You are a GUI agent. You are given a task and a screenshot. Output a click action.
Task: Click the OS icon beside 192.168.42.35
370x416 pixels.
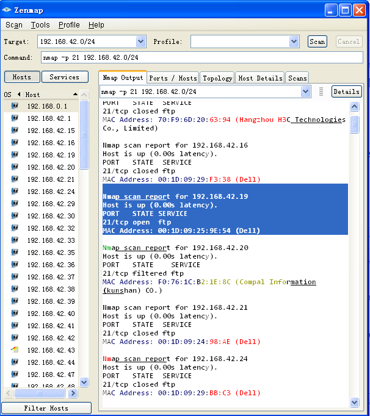15,253
